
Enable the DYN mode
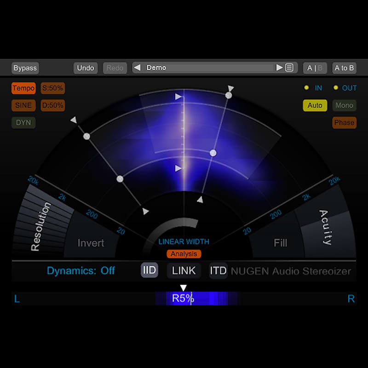[x=23, y=122]
